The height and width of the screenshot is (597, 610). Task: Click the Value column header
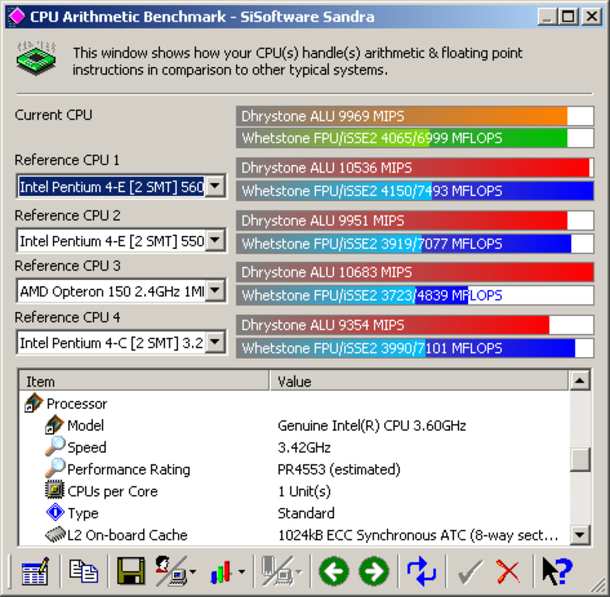pos(419,381)
